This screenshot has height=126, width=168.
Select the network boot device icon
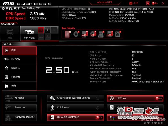118,34
